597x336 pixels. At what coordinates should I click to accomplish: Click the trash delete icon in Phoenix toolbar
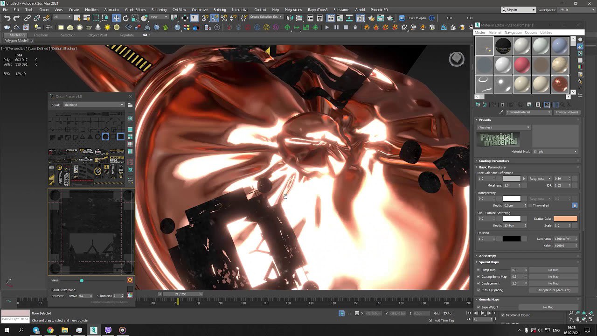(x=355, y=28)
